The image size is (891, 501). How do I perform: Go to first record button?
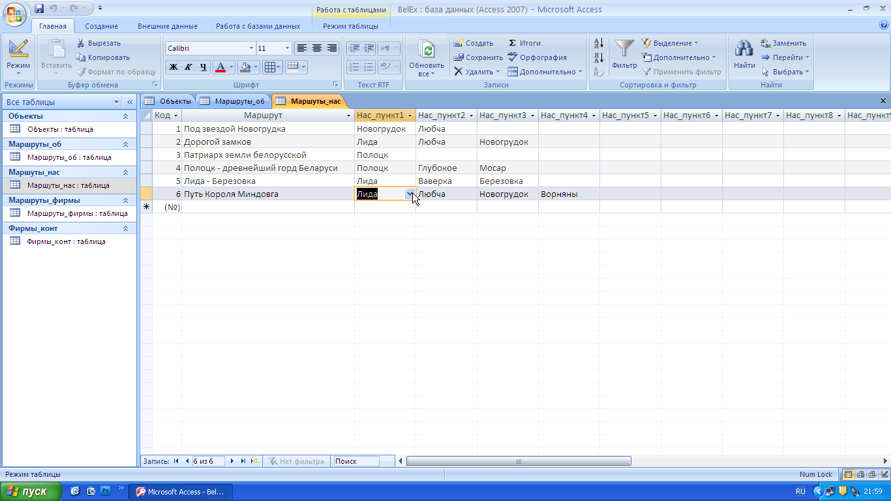(x=176, y=461)
